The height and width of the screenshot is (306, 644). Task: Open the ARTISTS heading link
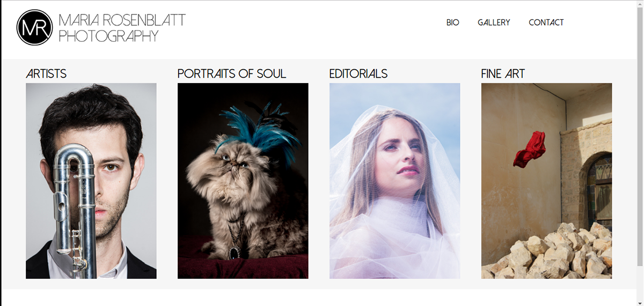(x=46, y=74)
